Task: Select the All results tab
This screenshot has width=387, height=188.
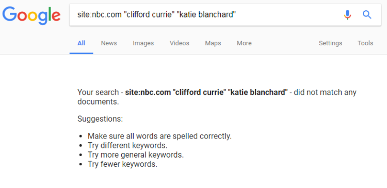Action: (81, 43)
